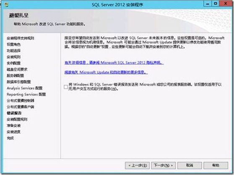Select the 完成 step in the sidebar
This screenshot has width=234, height=175.
[x=10, y=138]
